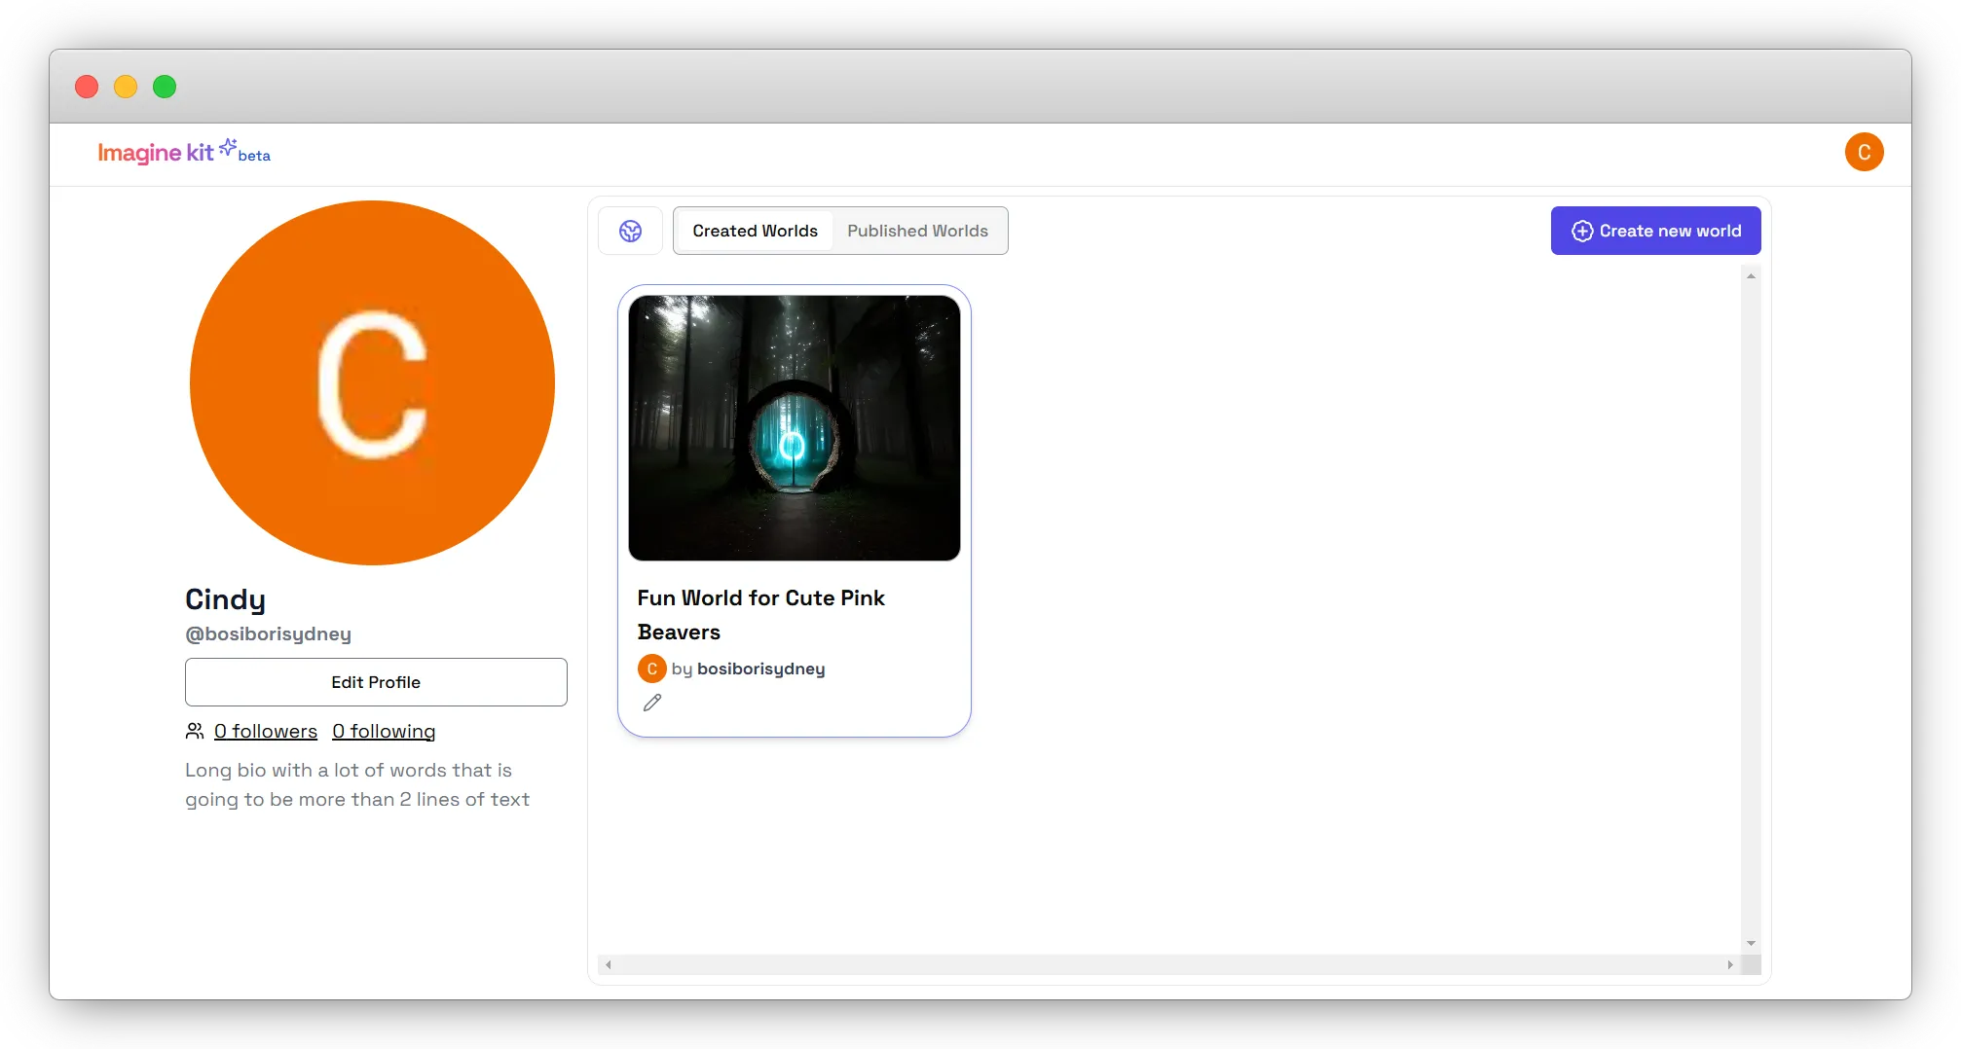Click the people icon next to followers
This screenshot has height=1049, width=1961.
point(195,731)
